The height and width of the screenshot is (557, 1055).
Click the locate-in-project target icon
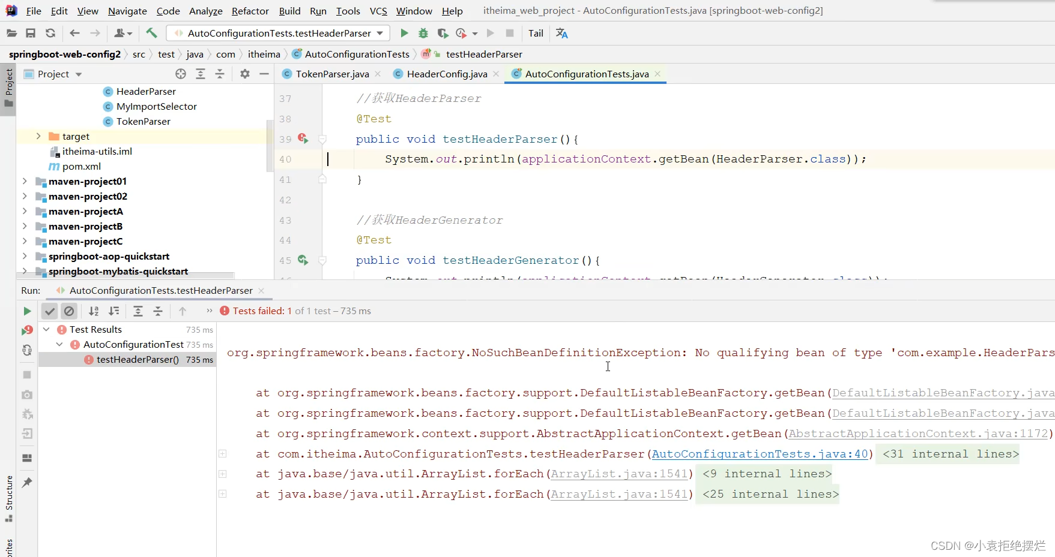(181, 74)
